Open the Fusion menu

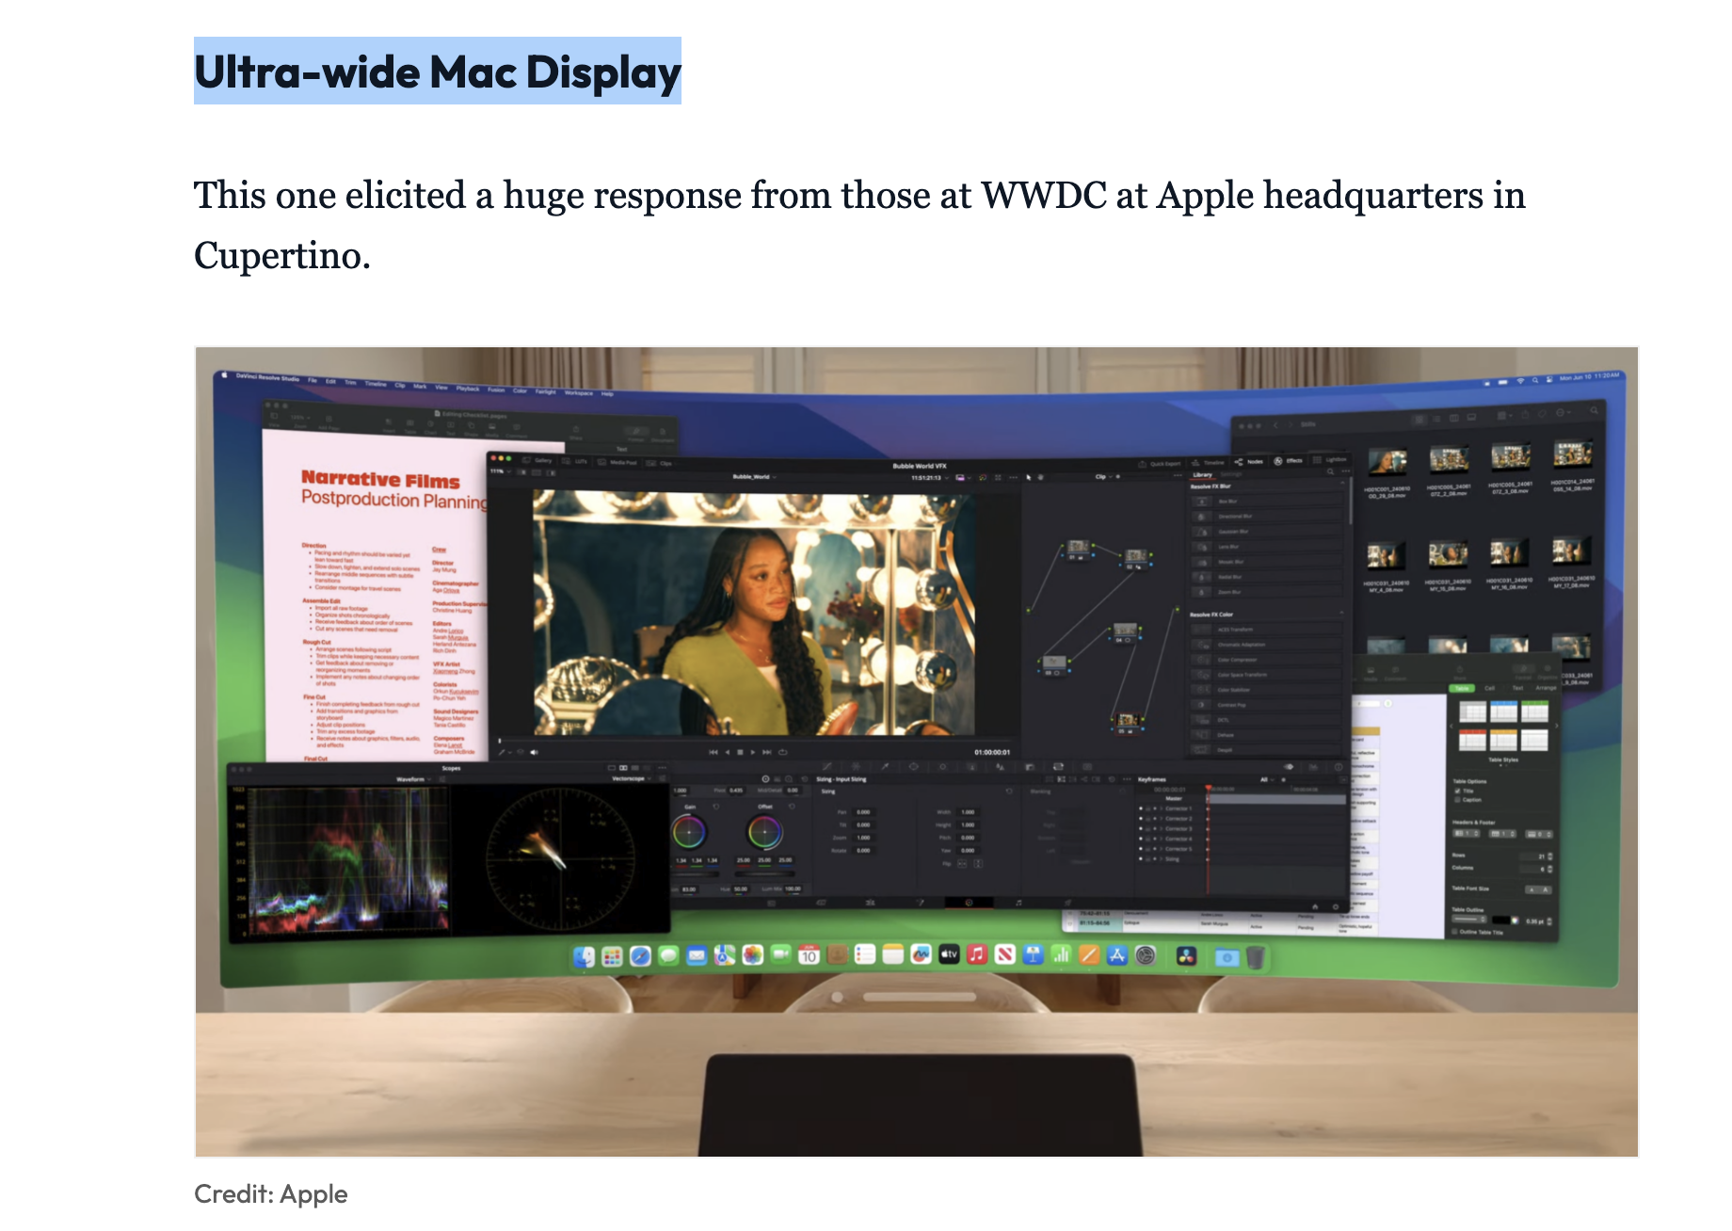tap(496, 390)
